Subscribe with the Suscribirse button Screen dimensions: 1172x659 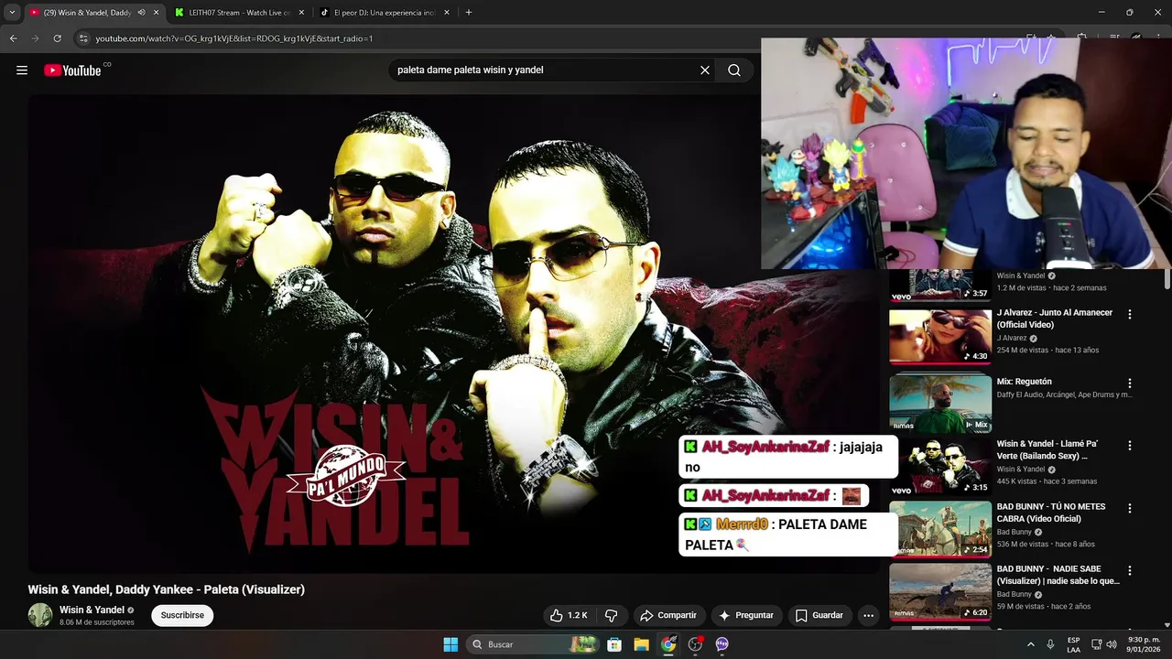pyautogui.click(x=182, y=615)
